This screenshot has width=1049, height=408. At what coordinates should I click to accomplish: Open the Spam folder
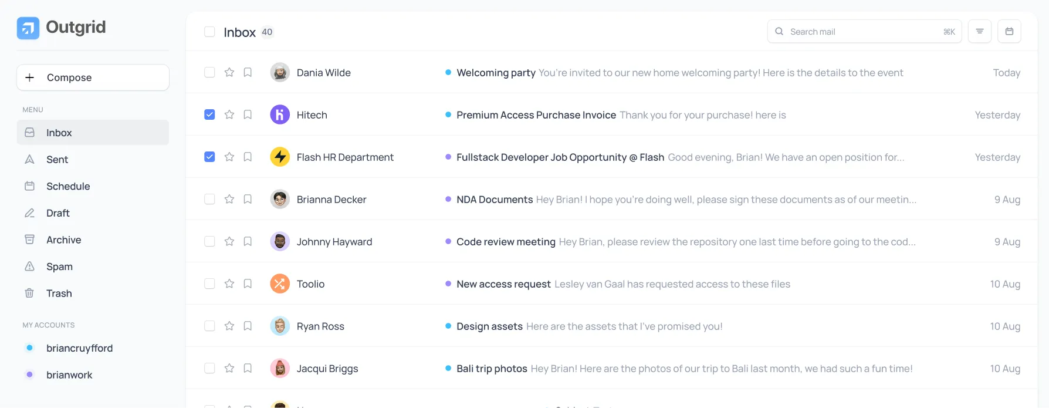(59, 267)
